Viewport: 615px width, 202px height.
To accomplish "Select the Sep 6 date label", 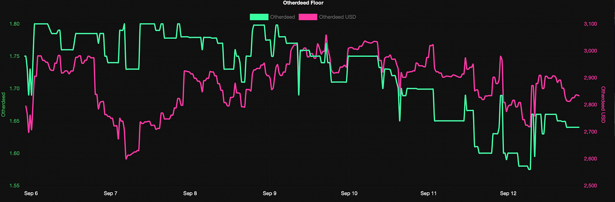I will click(x=31, y=194).
